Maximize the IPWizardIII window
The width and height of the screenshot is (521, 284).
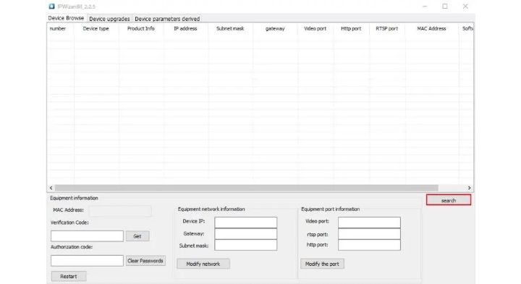click(445, 7)
